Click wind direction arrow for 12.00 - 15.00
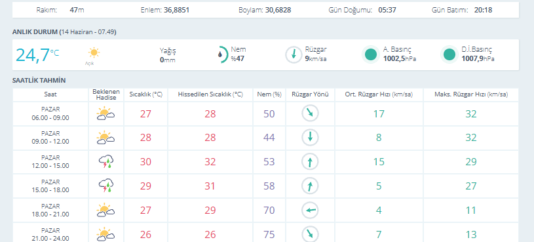This screenshot has height=242, width=534. 311,161
